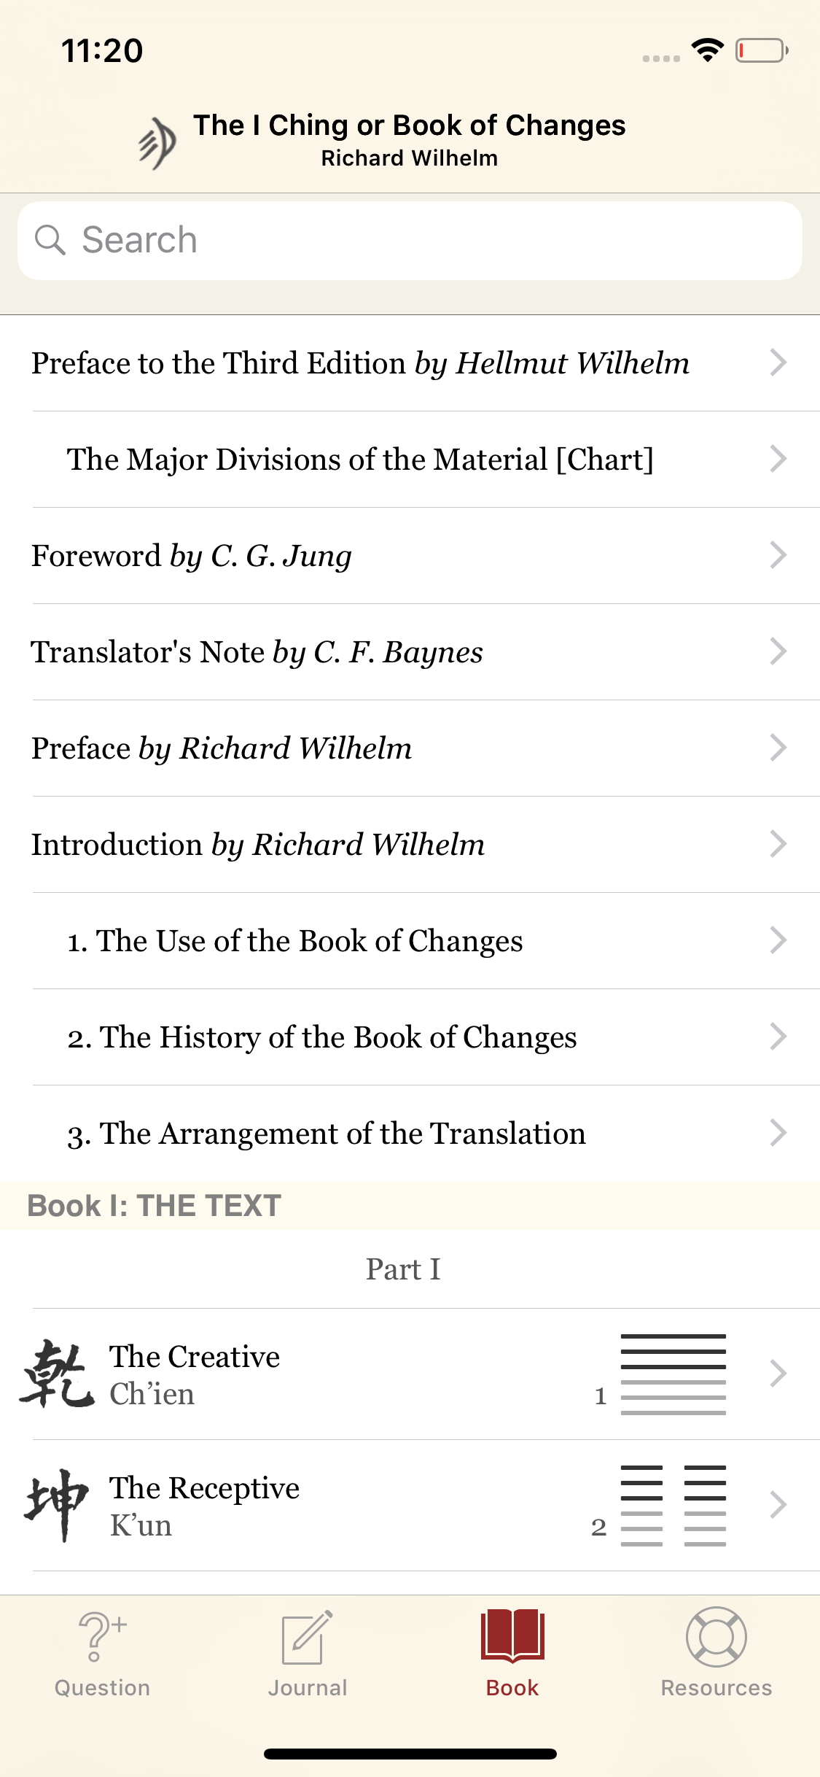Tap the Ch'ien Chinese character glyph

57,1374
